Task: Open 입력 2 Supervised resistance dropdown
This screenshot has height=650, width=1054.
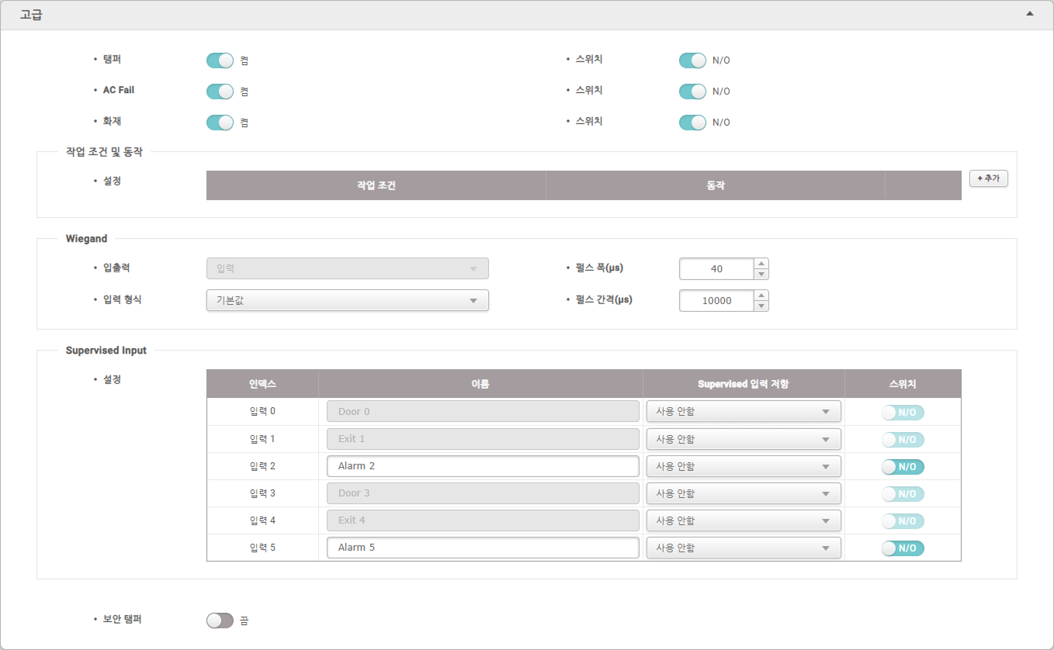Action: click(743, 466)
